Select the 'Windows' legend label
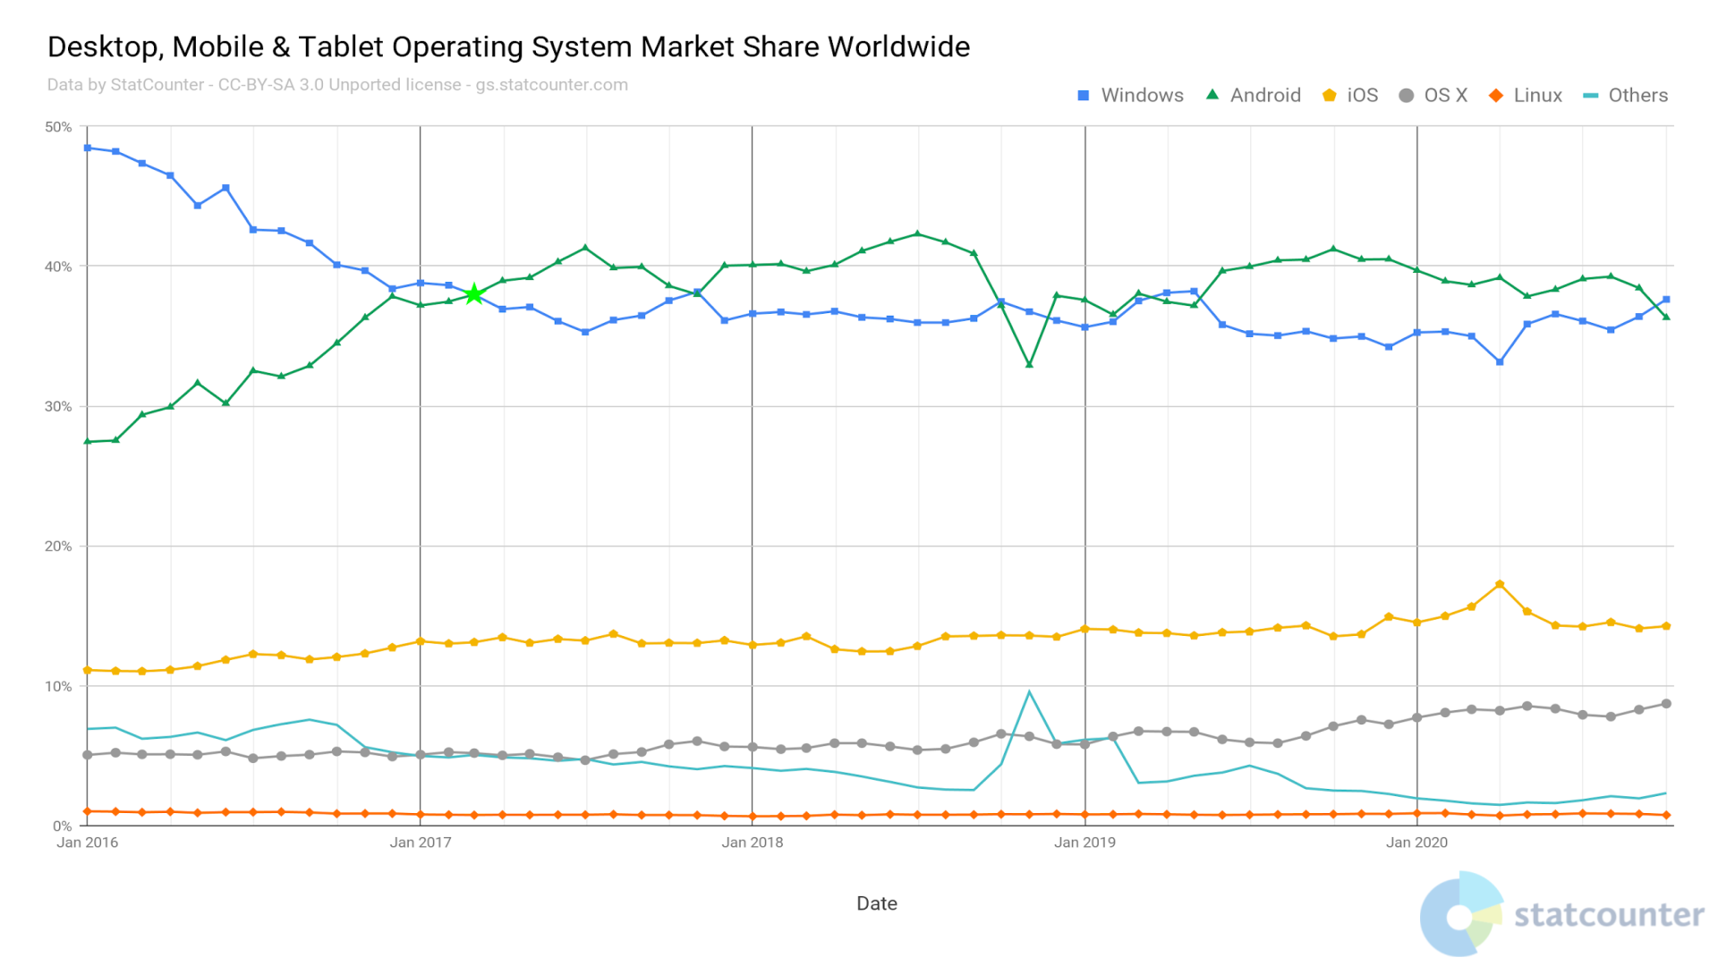 (x=1143, y=95)
